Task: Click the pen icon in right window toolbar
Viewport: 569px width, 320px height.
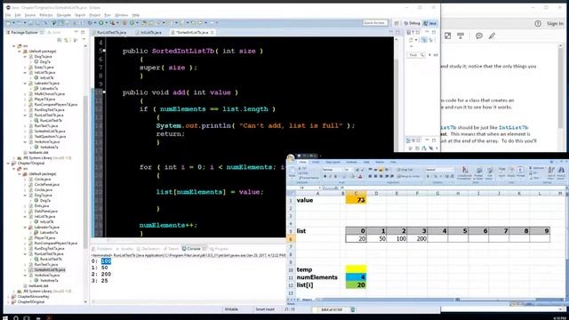Action: (492, 36)
